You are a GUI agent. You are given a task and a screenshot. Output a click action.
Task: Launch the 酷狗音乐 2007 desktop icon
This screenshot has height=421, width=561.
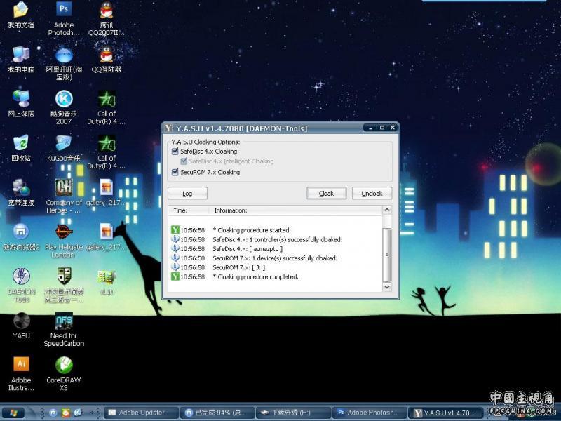pyautogui.click(x=64, y=99)
